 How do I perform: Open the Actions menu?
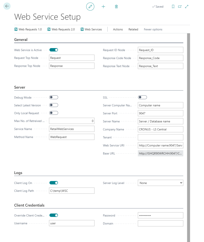coord(118,29)
